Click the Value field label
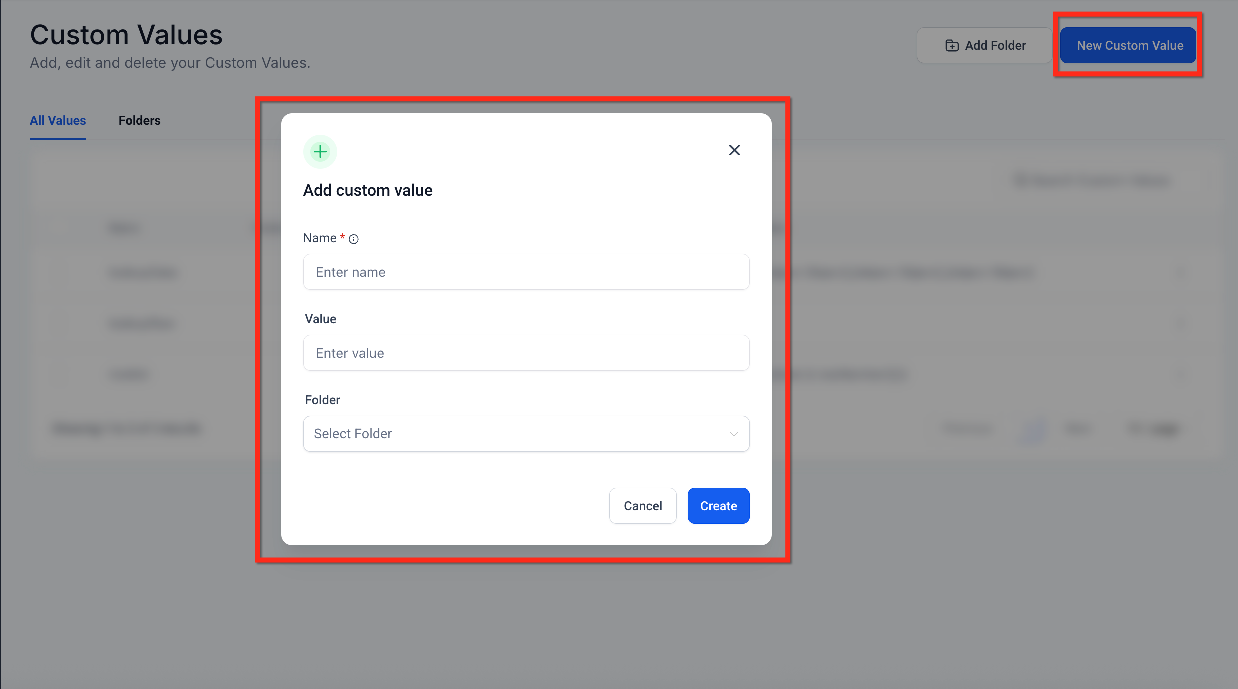Viewport: 1238px width, 689px height. tap(321, 319)
